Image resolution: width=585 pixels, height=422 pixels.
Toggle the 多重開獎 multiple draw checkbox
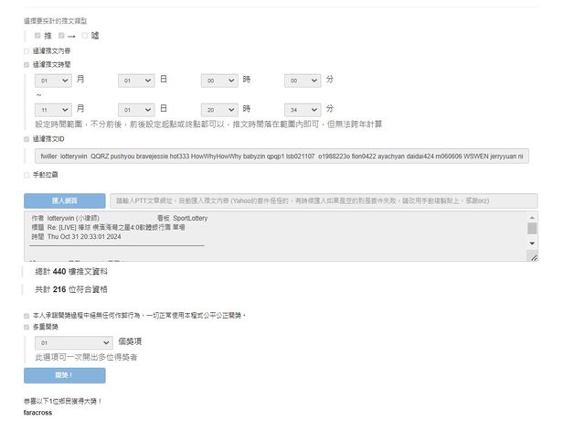point(27,326)
